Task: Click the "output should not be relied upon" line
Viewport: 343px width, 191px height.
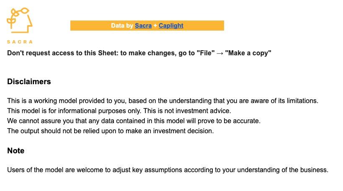Action: click(x=110, y=131)
